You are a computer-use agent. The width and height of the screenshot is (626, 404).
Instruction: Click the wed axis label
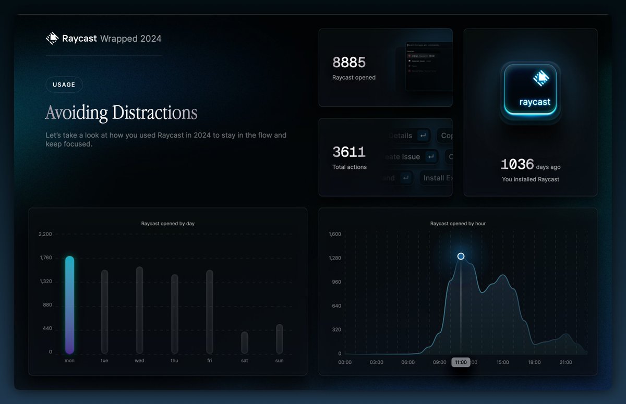point(139,361)
